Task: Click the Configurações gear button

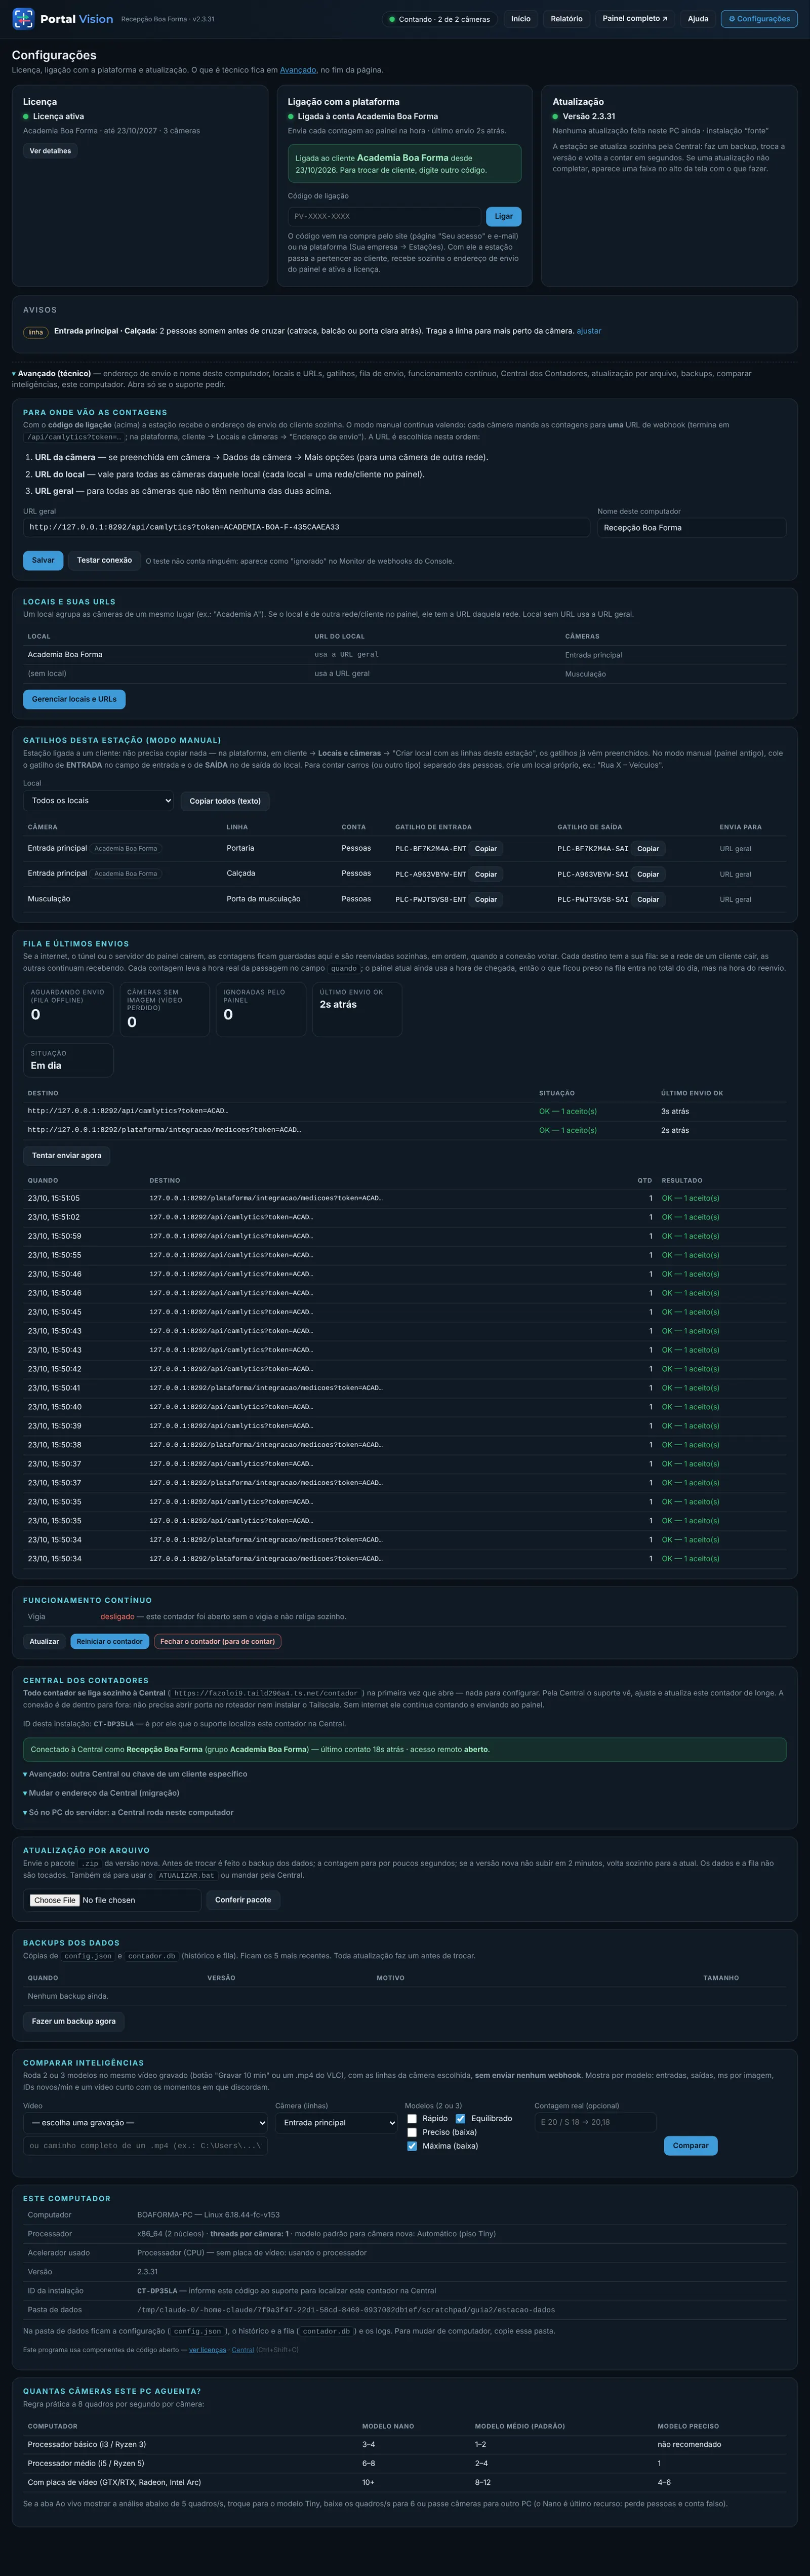Action: coord(759,19)
